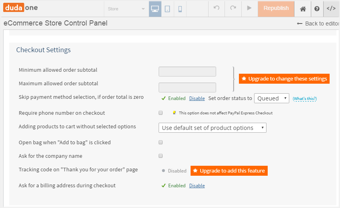
Task: Open Use default set of product options dropdown
Action: [212, 128]
